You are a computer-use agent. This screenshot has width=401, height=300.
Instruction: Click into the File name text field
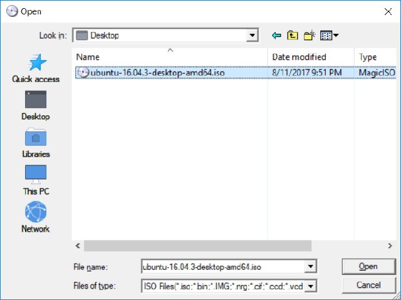[222, 267]
